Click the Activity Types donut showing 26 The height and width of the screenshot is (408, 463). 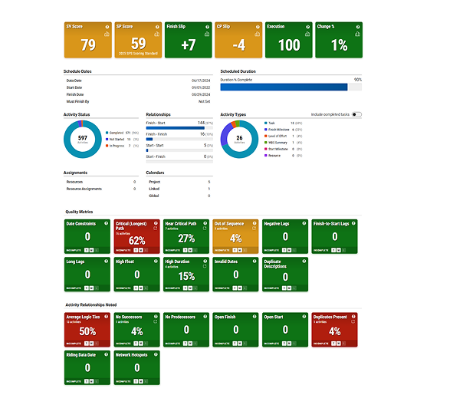pos(239,139)
